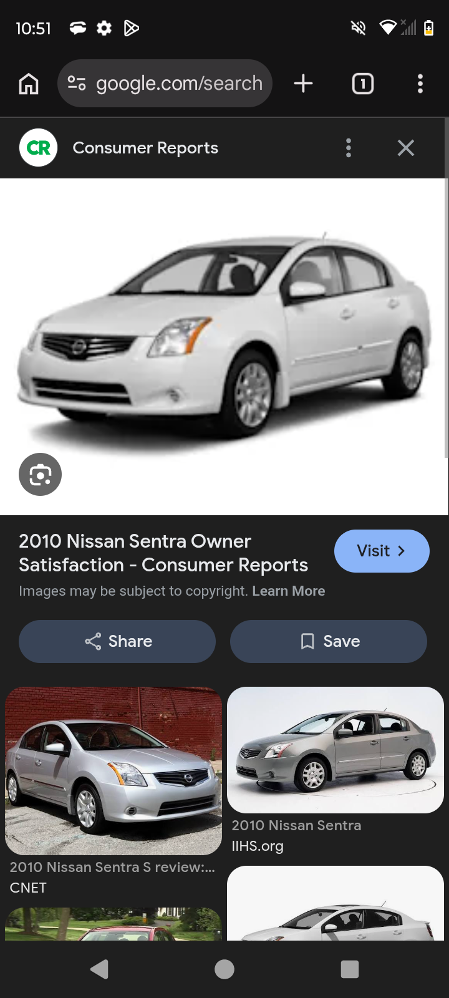Select the google.com/search address bar
Screen dimensions: 449x998
coord(165,83)
